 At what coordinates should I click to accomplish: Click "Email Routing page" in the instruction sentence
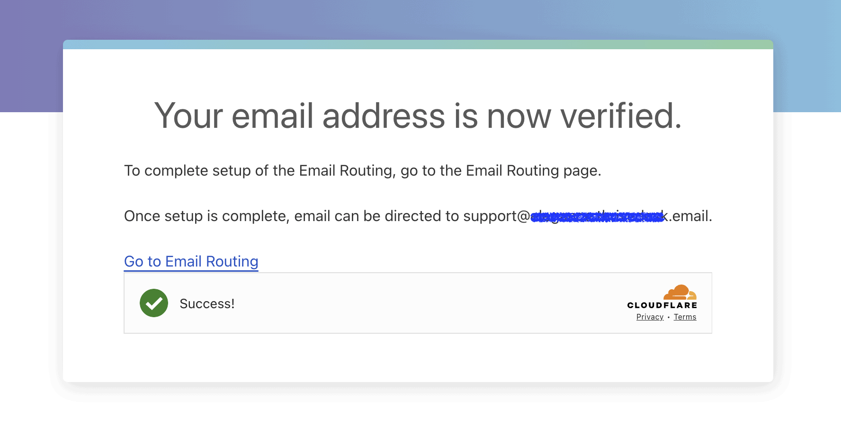pos(533,171)
